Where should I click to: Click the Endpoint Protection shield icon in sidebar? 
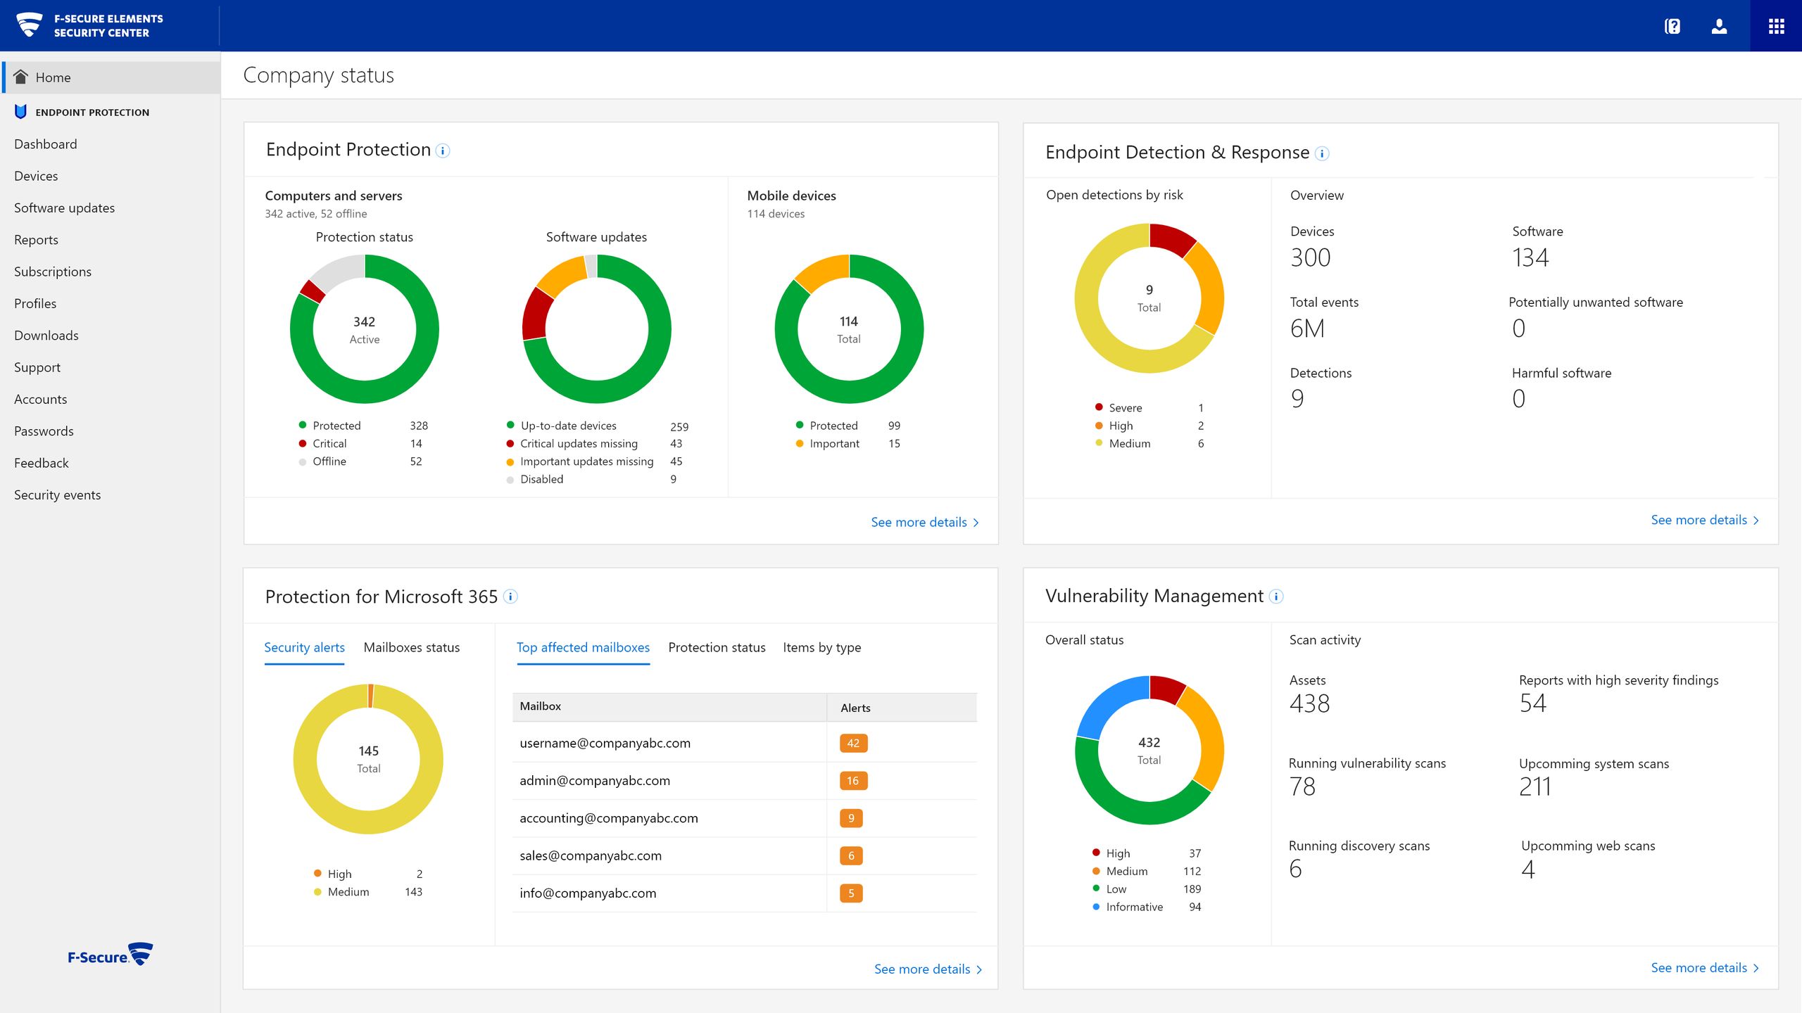coord(20,111)
